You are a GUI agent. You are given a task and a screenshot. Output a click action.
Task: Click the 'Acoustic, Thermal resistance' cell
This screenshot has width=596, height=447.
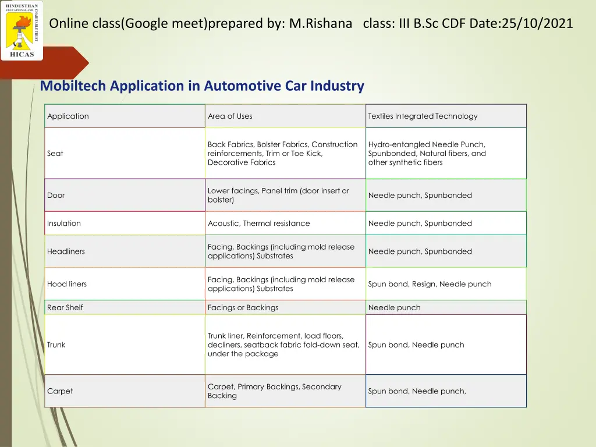(285, 223)
